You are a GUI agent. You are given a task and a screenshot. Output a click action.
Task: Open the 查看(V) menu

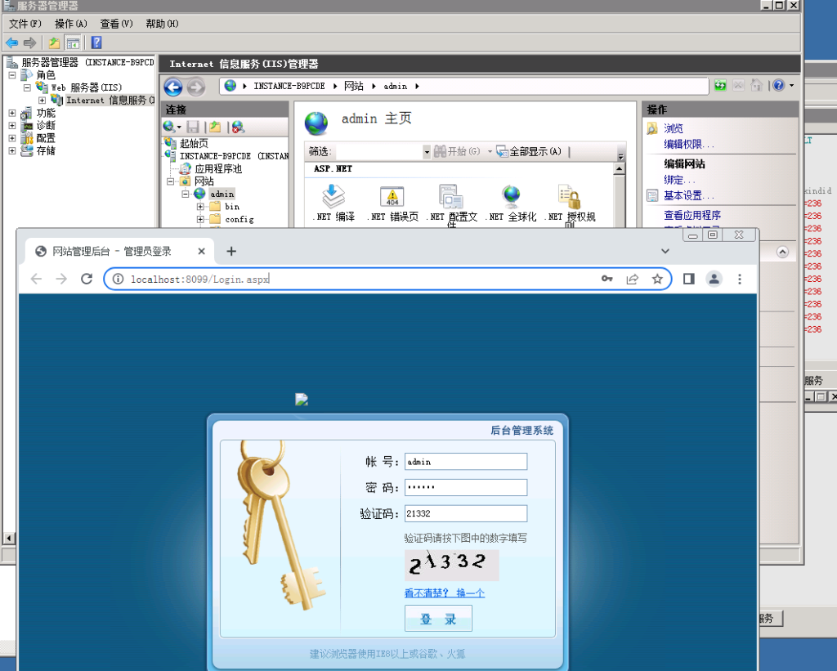tap(116, 24)
